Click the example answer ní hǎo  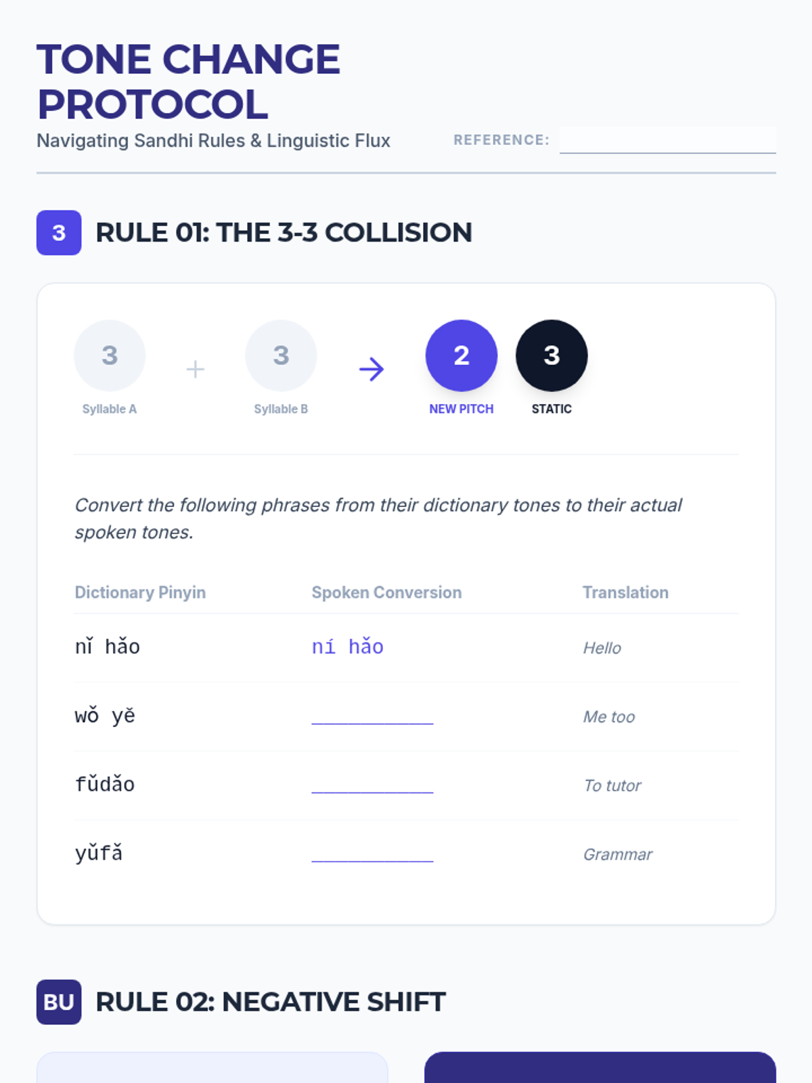347,646
